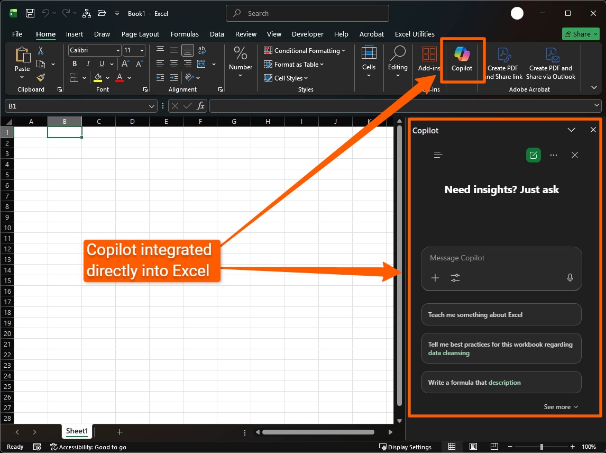Open the font size 11 dropdown

point(142,50)
